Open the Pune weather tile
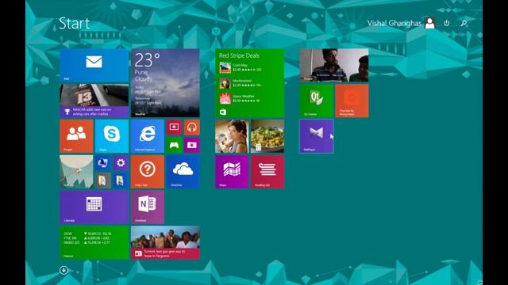The width and height of the screenshot is (508, 285). click(165, 83)
